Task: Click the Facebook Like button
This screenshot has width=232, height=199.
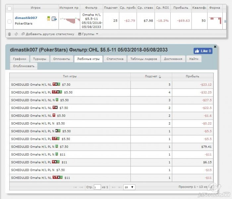Action: coord(203,51)
